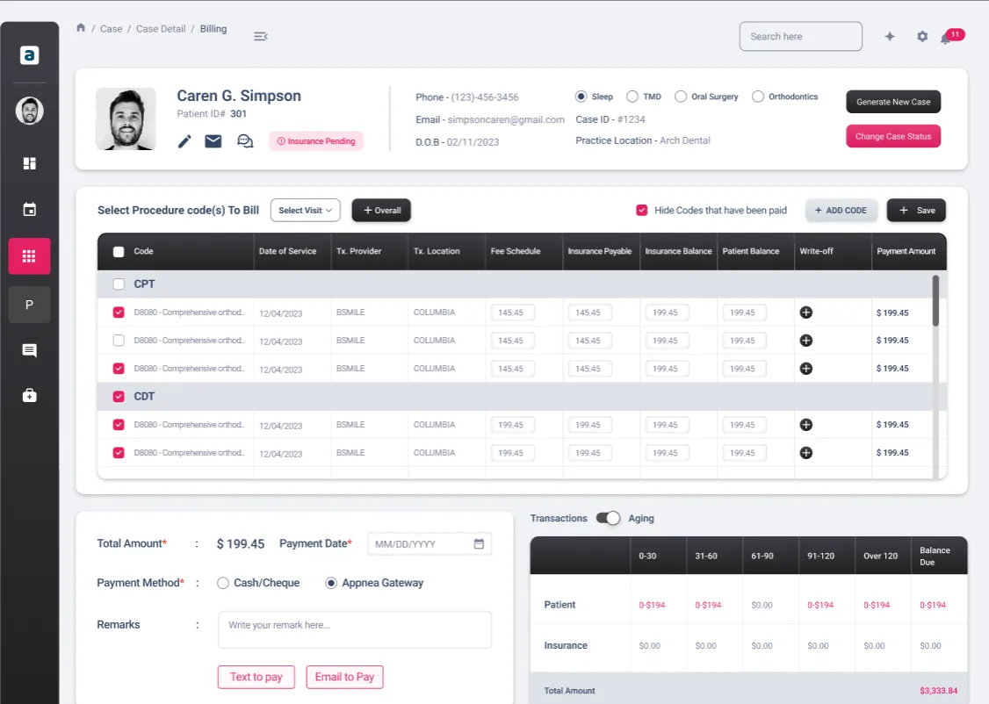Image resolution: width=989 pixels, height=704 pixels.
Task: Check the CPT group checkbox
Action: [119, 284]
